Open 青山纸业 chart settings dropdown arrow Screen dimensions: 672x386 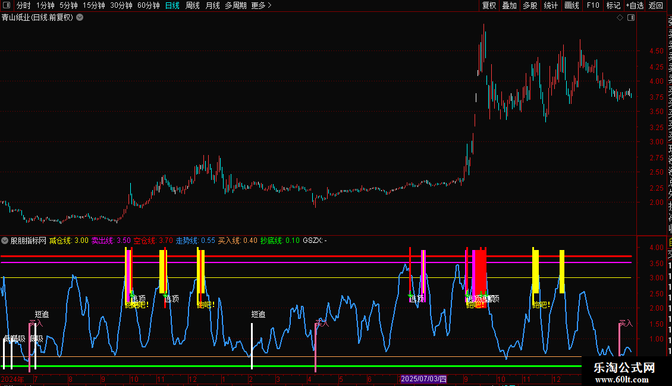(x=80, y=18)
